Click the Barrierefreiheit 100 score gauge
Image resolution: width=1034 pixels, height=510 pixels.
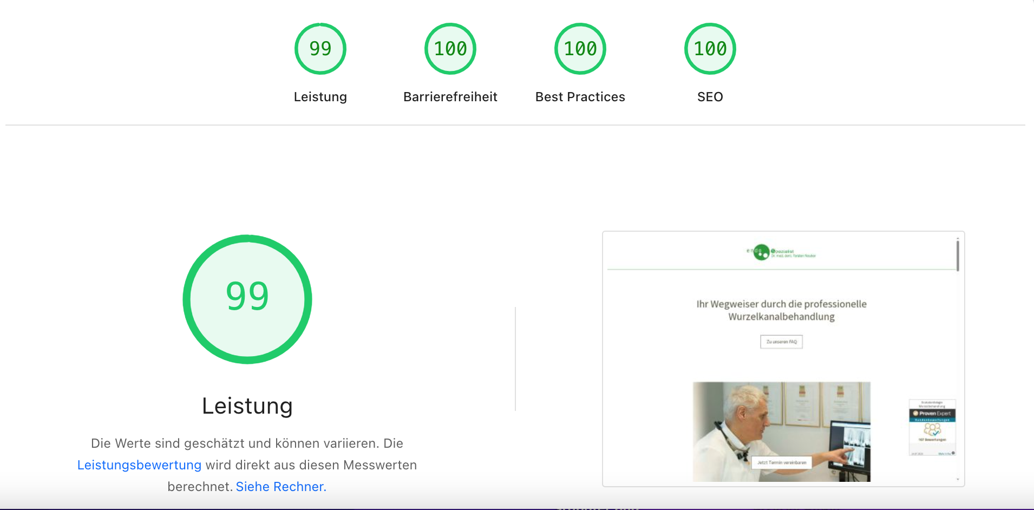[450, 49]
